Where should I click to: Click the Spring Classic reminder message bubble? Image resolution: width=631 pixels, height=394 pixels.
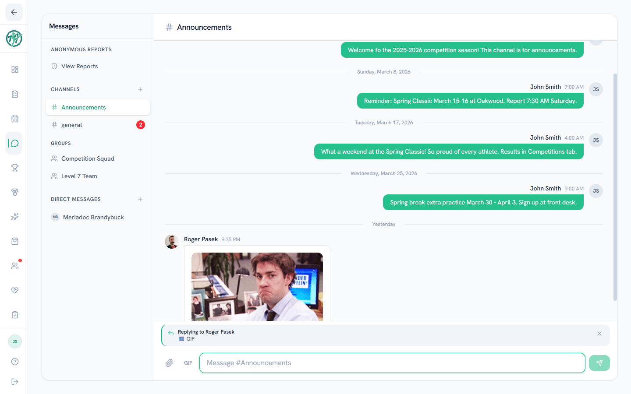[470, 101]
